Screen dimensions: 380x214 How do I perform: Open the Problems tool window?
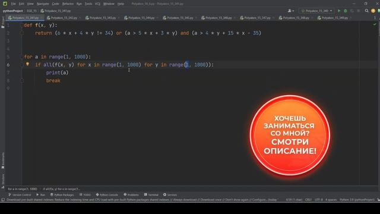click(131, 195)
